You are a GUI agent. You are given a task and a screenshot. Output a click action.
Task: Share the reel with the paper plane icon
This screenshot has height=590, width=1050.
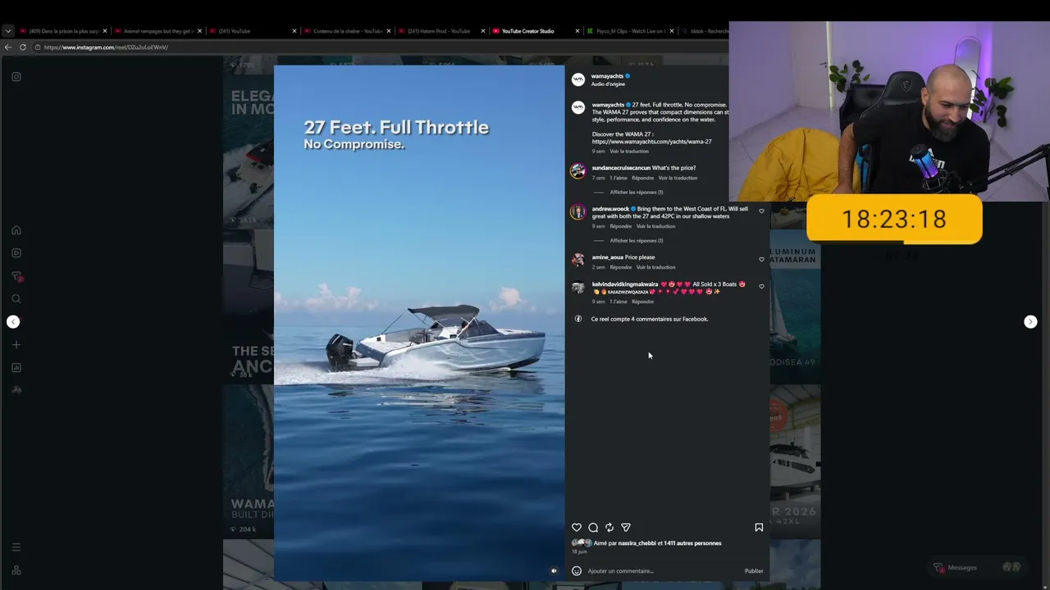point(626,528)
